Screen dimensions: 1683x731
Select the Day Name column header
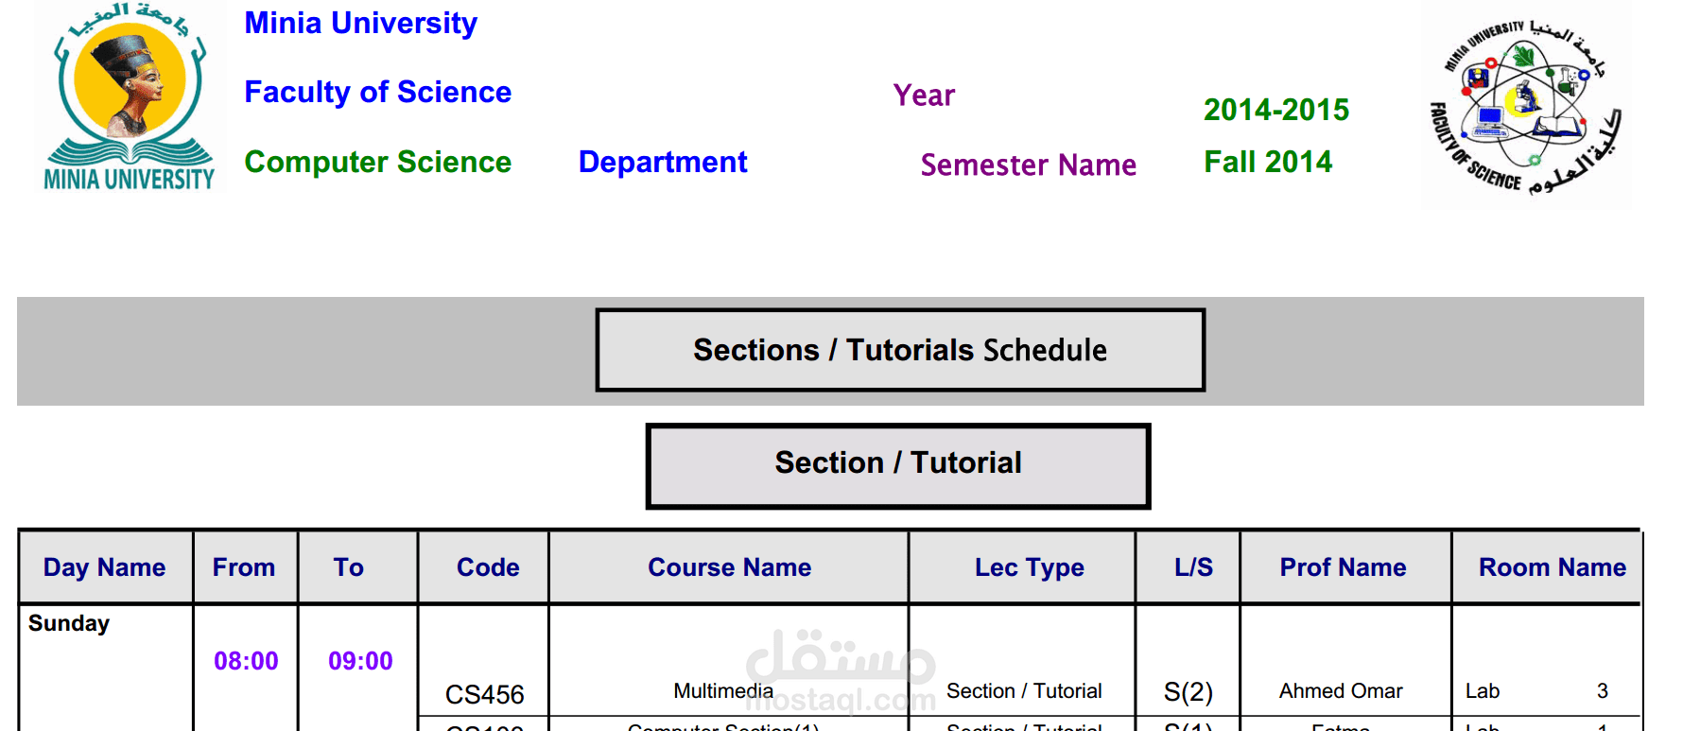click(104, 567)
